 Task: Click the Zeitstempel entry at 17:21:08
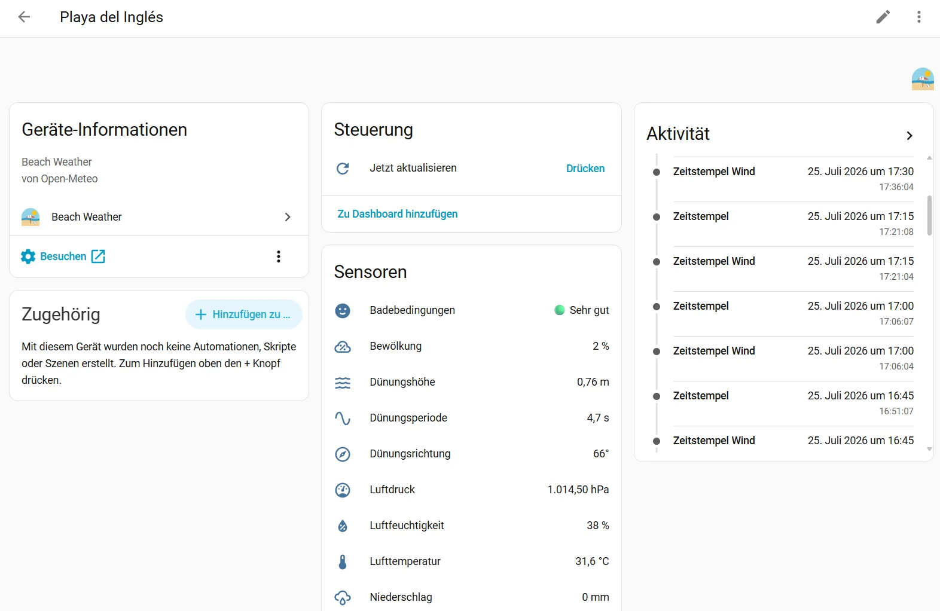(793, 224)
